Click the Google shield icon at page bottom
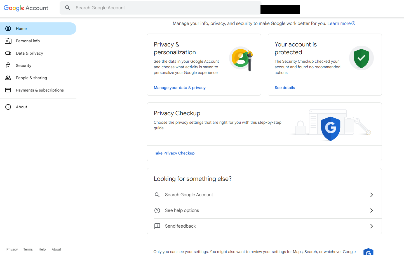 pos(368,252)
